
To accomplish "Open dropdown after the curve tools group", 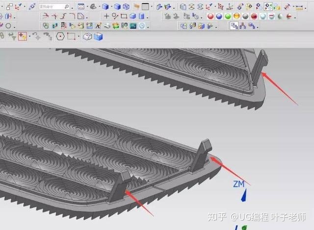I will (x=87, y=18).
